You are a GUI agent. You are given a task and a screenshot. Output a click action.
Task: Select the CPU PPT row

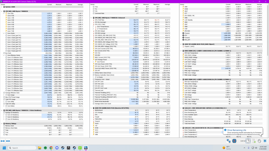[130, 71]
